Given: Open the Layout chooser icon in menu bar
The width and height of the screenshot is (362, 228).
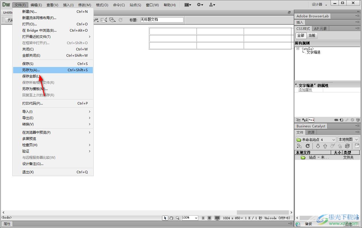Looking at the screenshot, I should (x=188, y=5).
